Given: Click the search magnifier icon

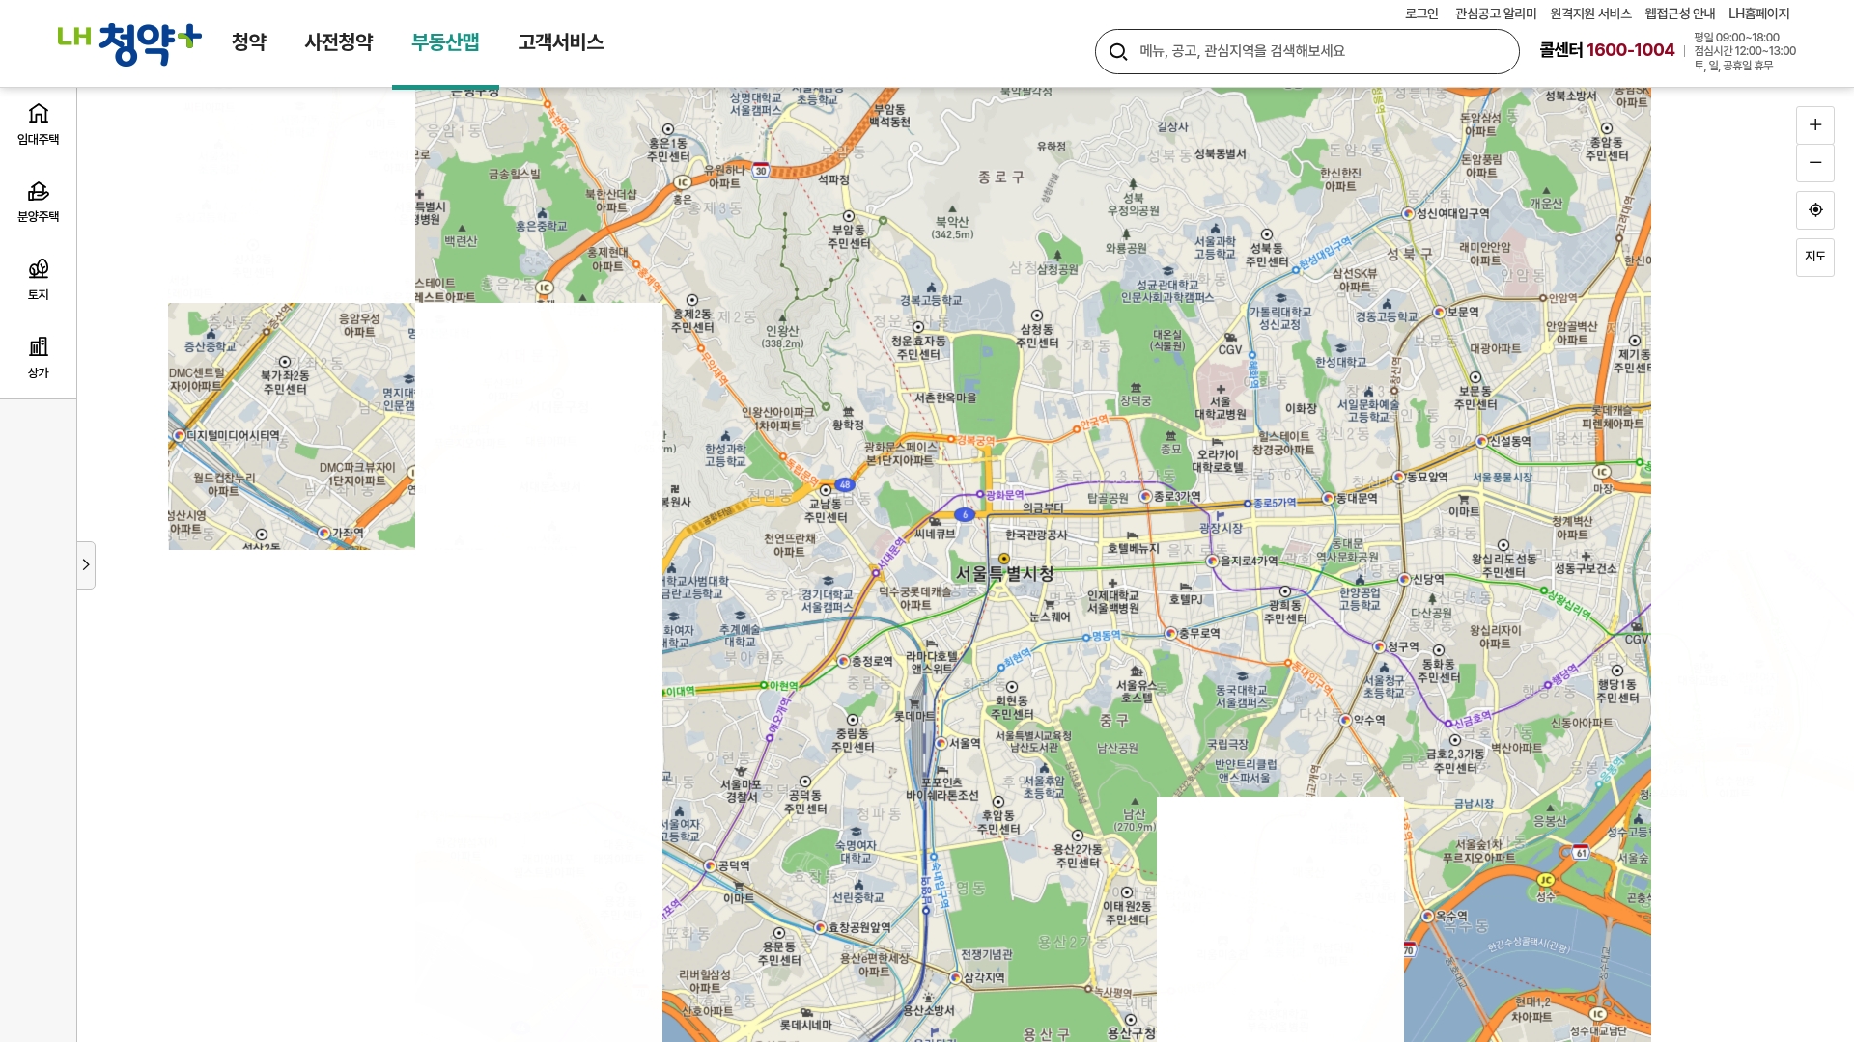Looking at the screenshot, I should [1119, 50].
